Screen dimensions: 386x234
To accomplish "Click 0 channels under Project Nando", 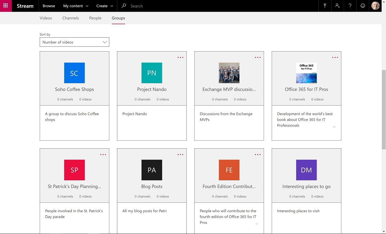I will click(142, 99).
